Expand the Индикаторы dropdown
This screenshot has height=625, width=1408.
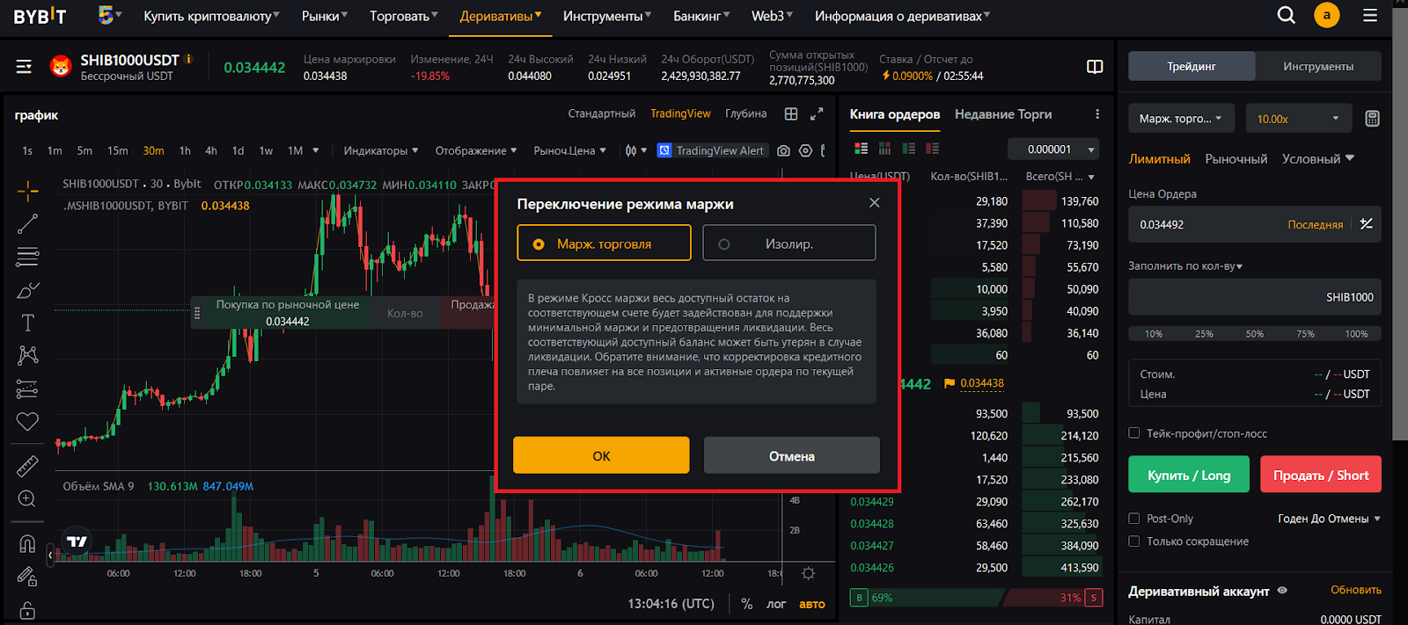tap(380, 150)
